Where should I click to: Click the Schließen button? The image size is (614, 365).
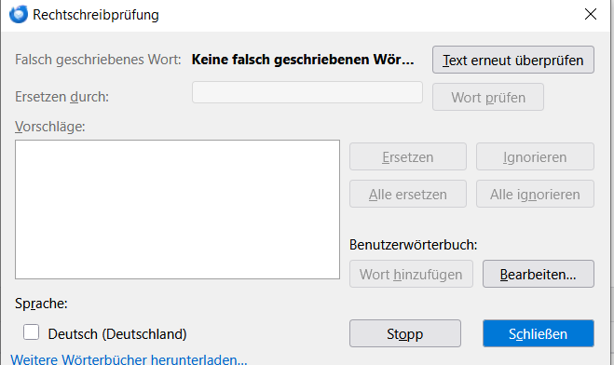538,333
